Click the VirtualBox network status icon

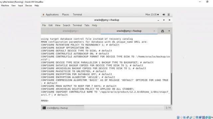point(188,117)
